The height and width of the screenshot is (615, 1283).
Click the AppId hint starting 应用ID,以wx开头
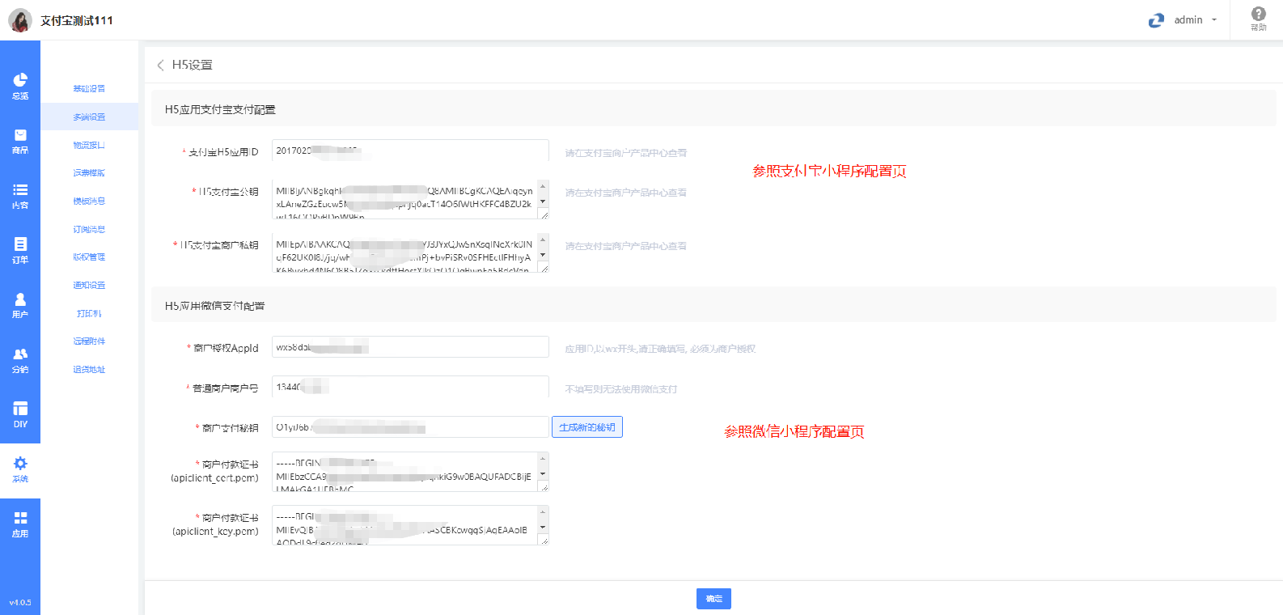pyautogui.click(x=660, y=349)
